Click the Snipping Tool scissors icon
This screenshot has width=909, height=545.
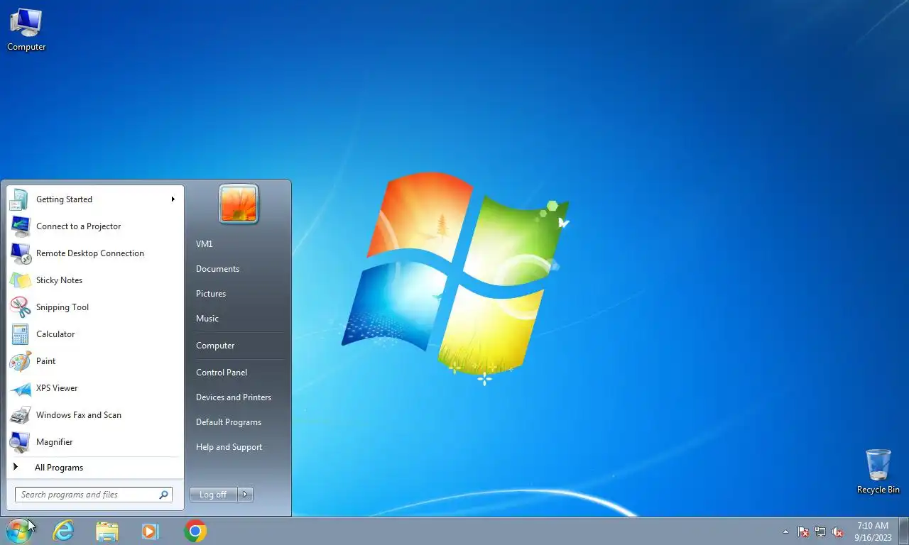(x=20, y=307)
